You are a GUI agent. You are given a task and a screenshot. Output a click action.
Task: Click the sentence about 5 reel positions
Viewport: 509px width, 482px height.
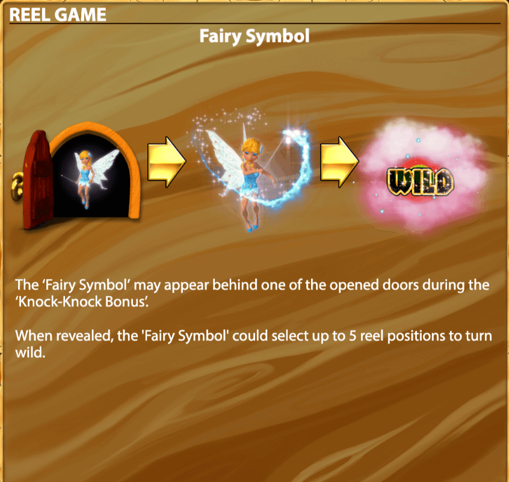[x=253, y=344]
